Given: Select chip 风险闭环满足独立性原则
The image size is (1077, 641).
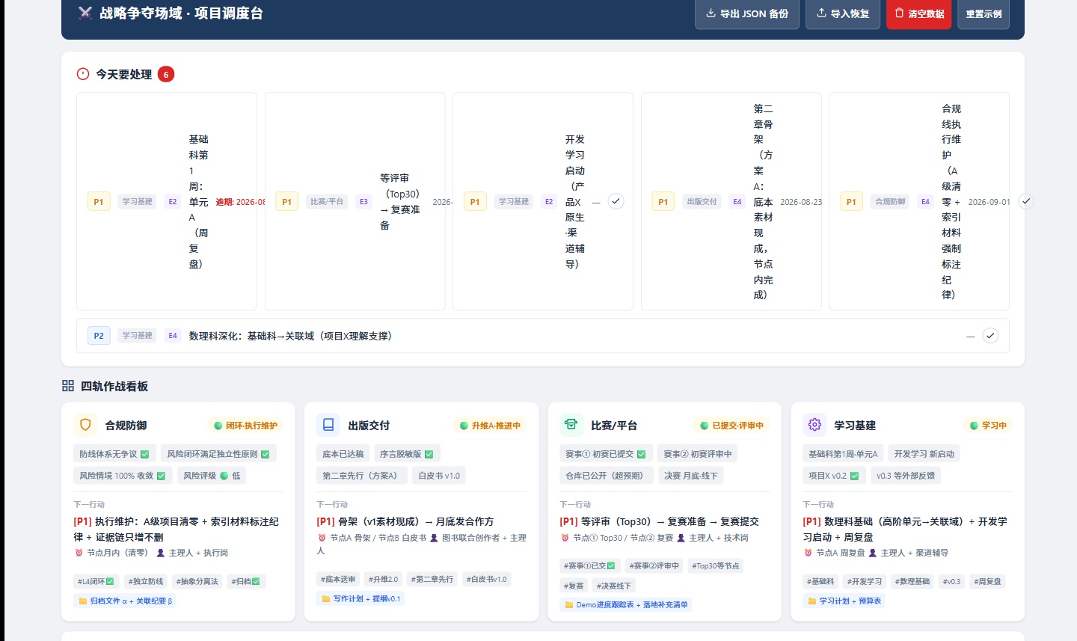Looking at the screenshot, I should point(218,454).
